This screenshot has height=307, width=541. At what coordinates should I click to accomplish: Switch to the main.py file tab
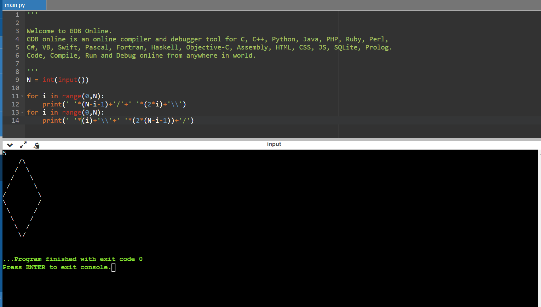click(x=15, y=5)
